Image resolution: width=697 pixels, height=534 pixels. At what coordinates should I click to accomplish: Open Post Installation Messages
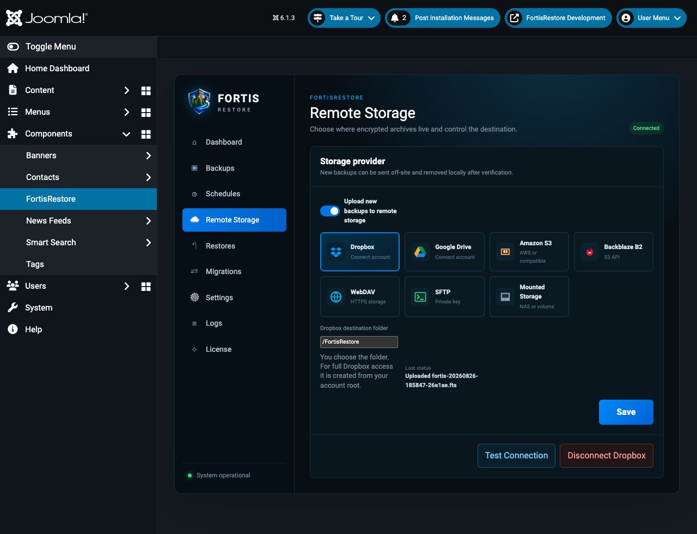443,18
